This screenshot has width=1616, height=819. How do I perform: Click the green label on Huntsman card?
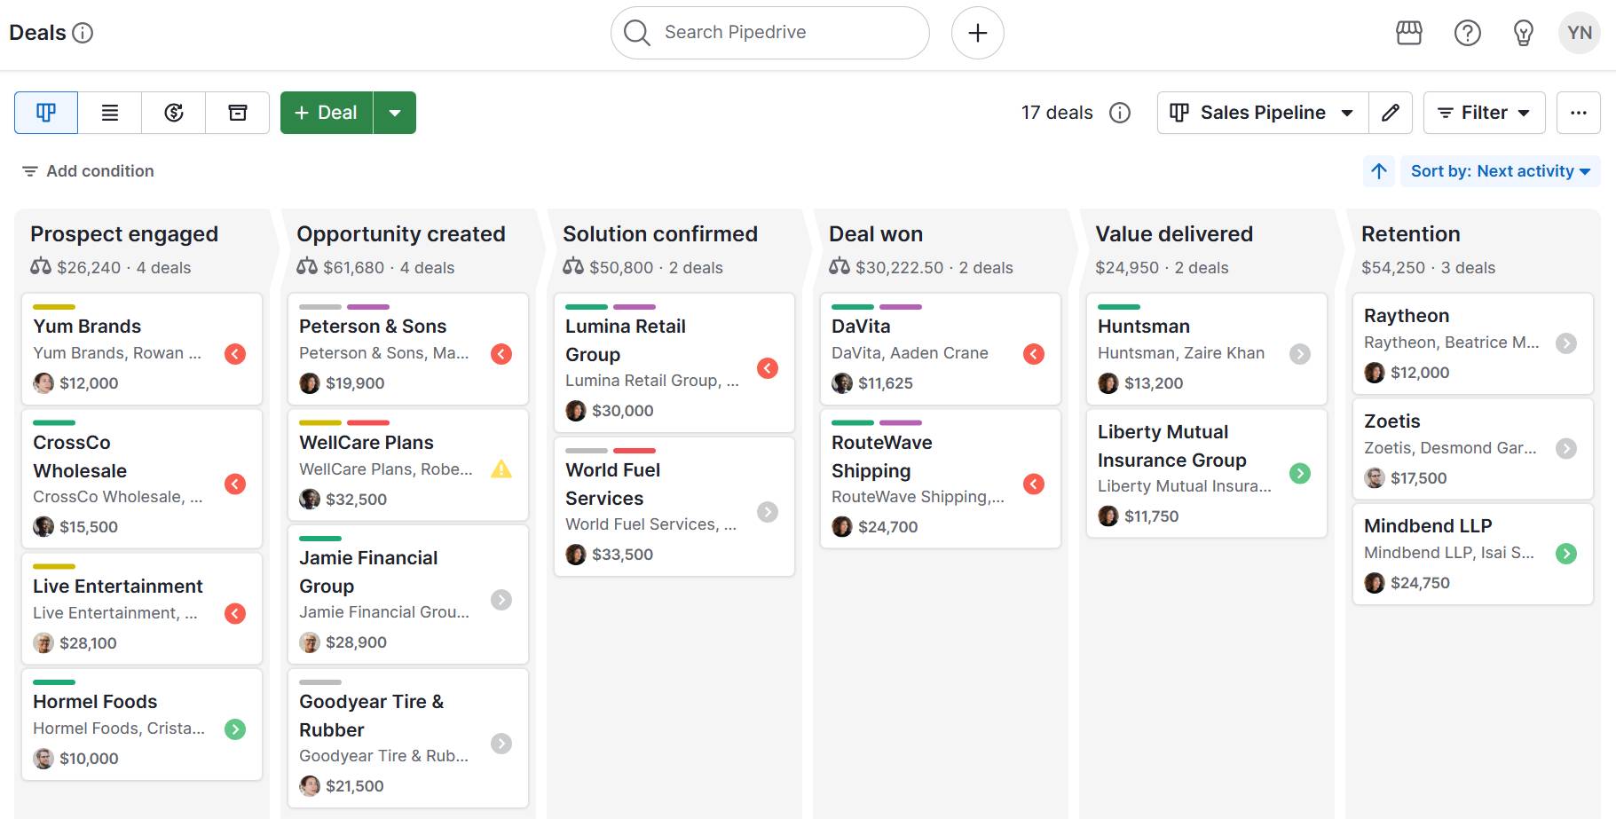click(1119, 307)
